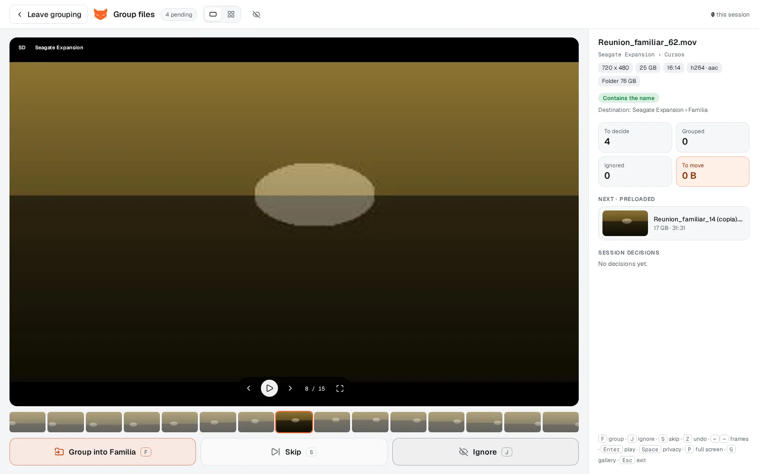The width and height of the screenshot is (759, 474).
Task: Advance to the next frame
Action: point(290,388)
